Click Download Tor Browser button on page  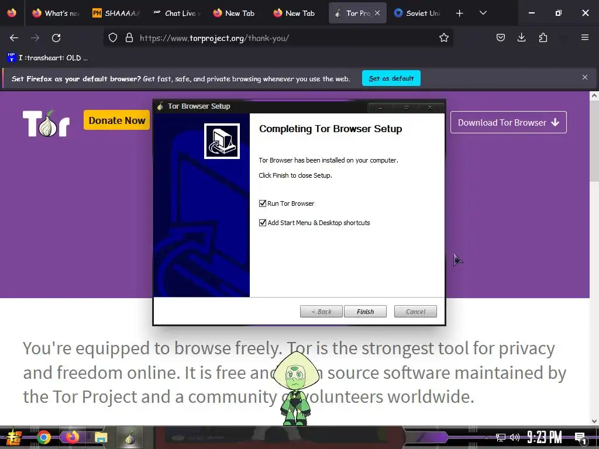coord(508,122)
